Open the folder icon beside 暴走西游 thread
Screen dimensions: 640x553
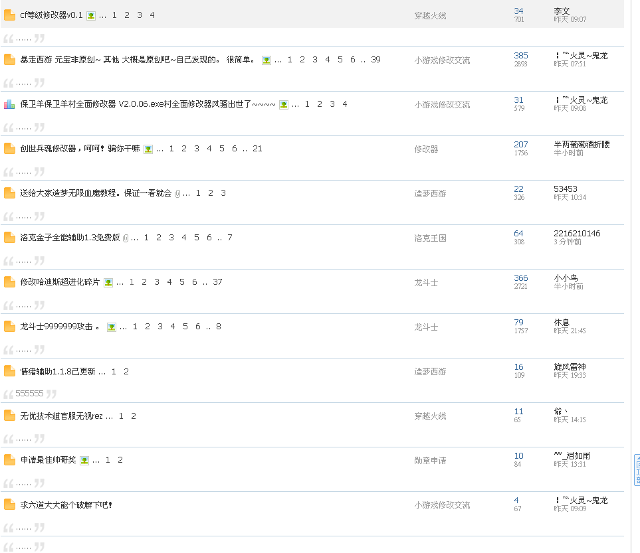[9, 60]
